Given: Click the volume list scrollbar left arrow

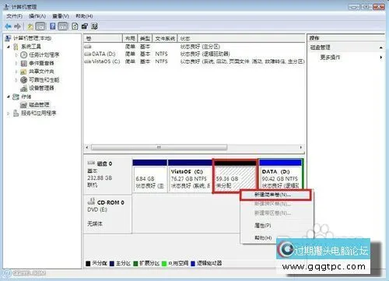Looking at the screenshot, I should tap(87, 147).
